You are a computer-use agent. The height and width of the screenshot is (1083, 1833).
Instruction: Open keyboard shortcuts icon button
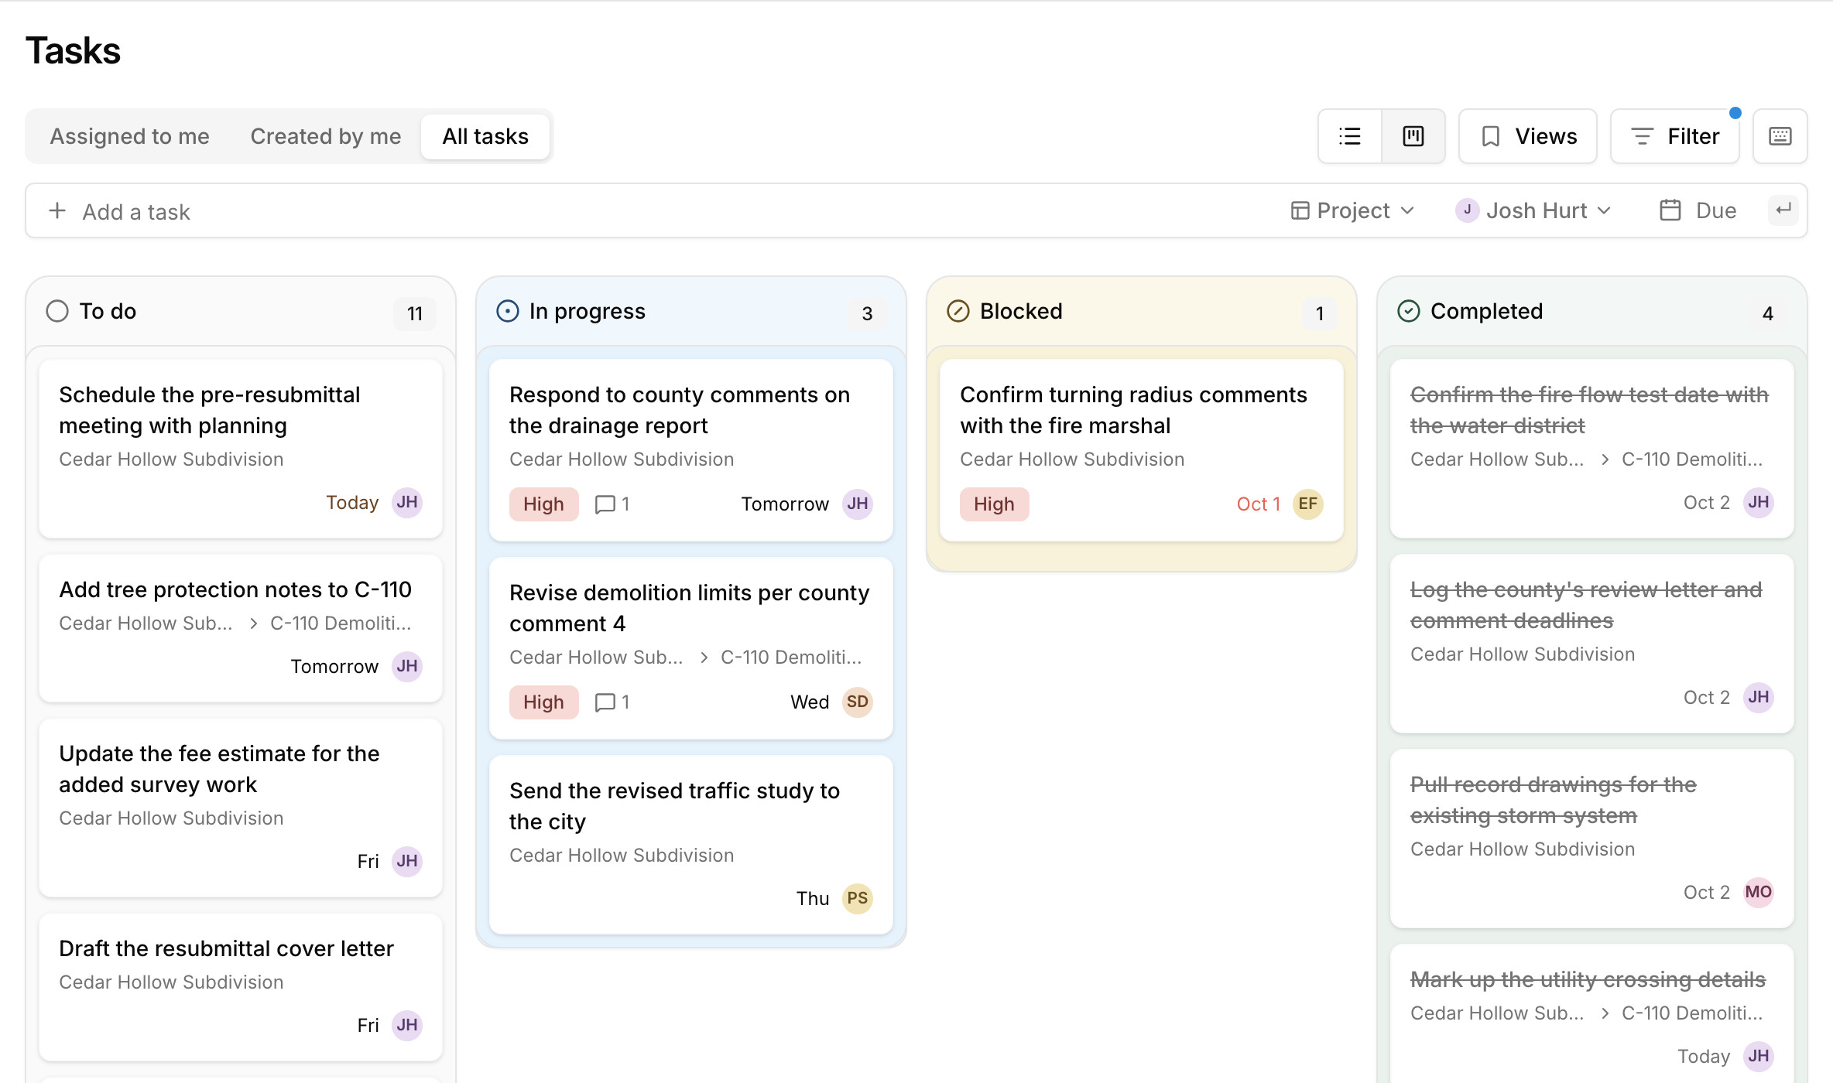[x=1780, y=136]
